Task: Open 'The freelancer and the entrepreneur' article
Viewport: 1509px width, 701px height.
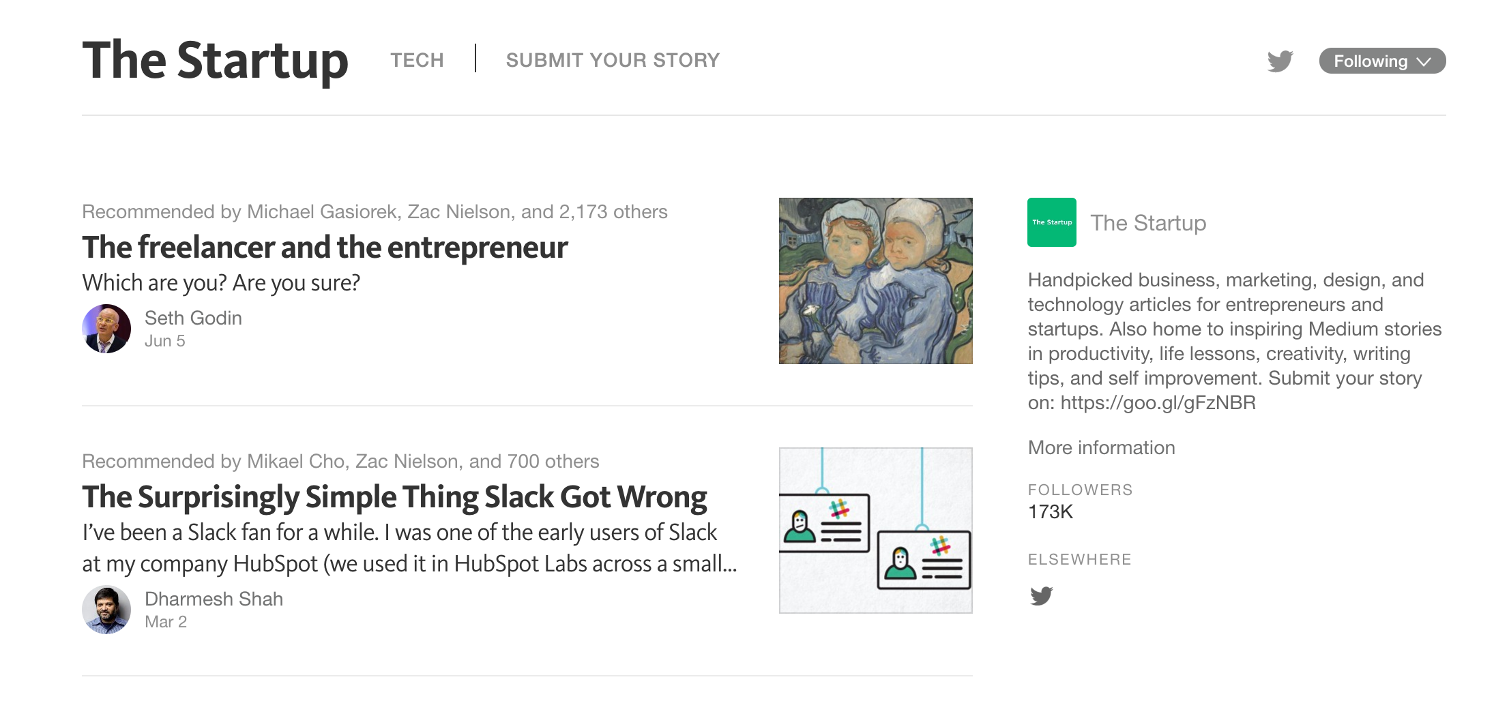Action: point(325,247)
